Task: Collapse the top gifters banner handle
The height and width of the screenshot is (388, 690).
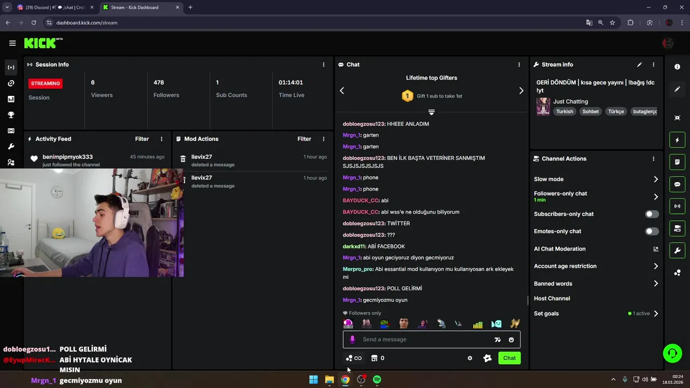Action: (x=431, y=112)
